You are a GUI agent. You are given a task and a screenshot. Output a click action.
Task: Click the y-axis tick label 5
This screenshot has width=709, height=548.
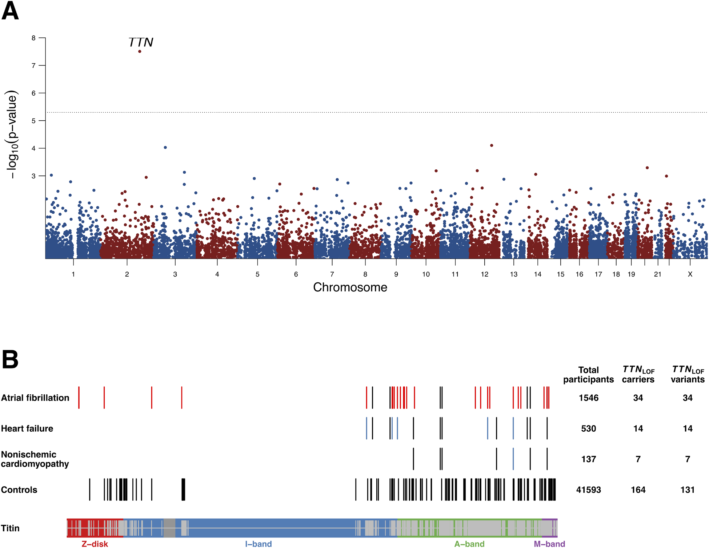point(33,121)
